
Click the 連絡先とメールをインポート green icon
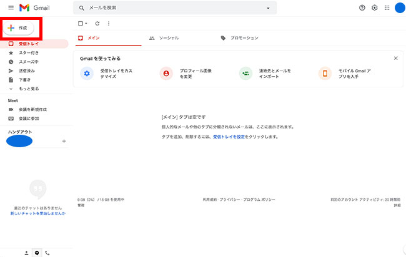pyautogui.click(x=245, y=74)
